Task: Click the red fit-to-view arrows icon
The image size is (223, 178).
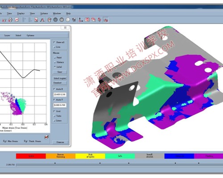Action: coord(87,20)
